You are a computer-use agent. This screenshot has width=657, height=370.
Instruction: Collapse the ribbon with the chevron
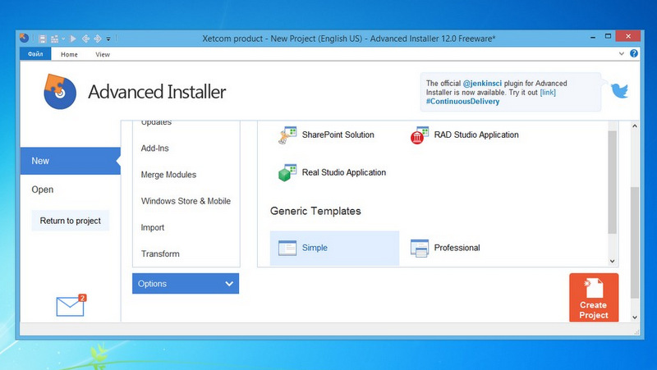click(622, 53)
